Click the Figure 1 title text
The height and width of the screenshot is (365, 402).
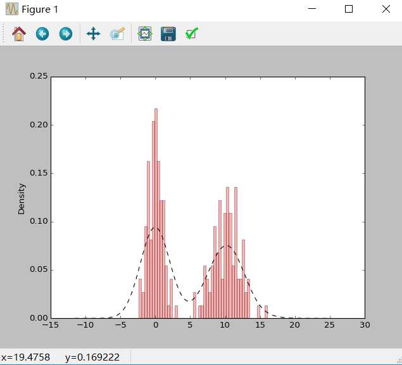coord(40,10)
